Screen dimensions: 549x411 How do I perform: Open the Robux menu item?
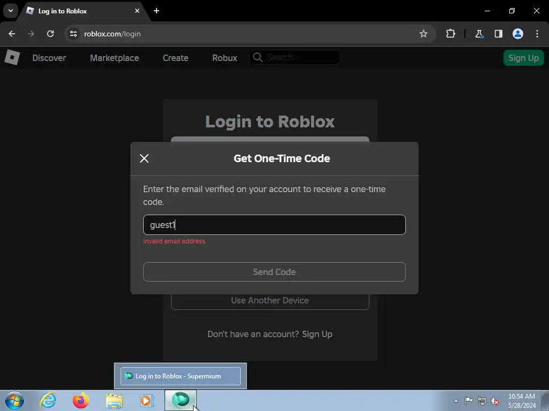pos(225,58)
